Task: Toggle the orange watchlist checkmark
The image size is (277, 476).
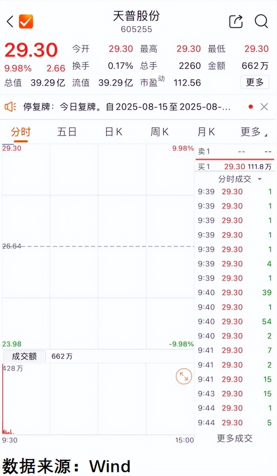Action: (26, 21)
